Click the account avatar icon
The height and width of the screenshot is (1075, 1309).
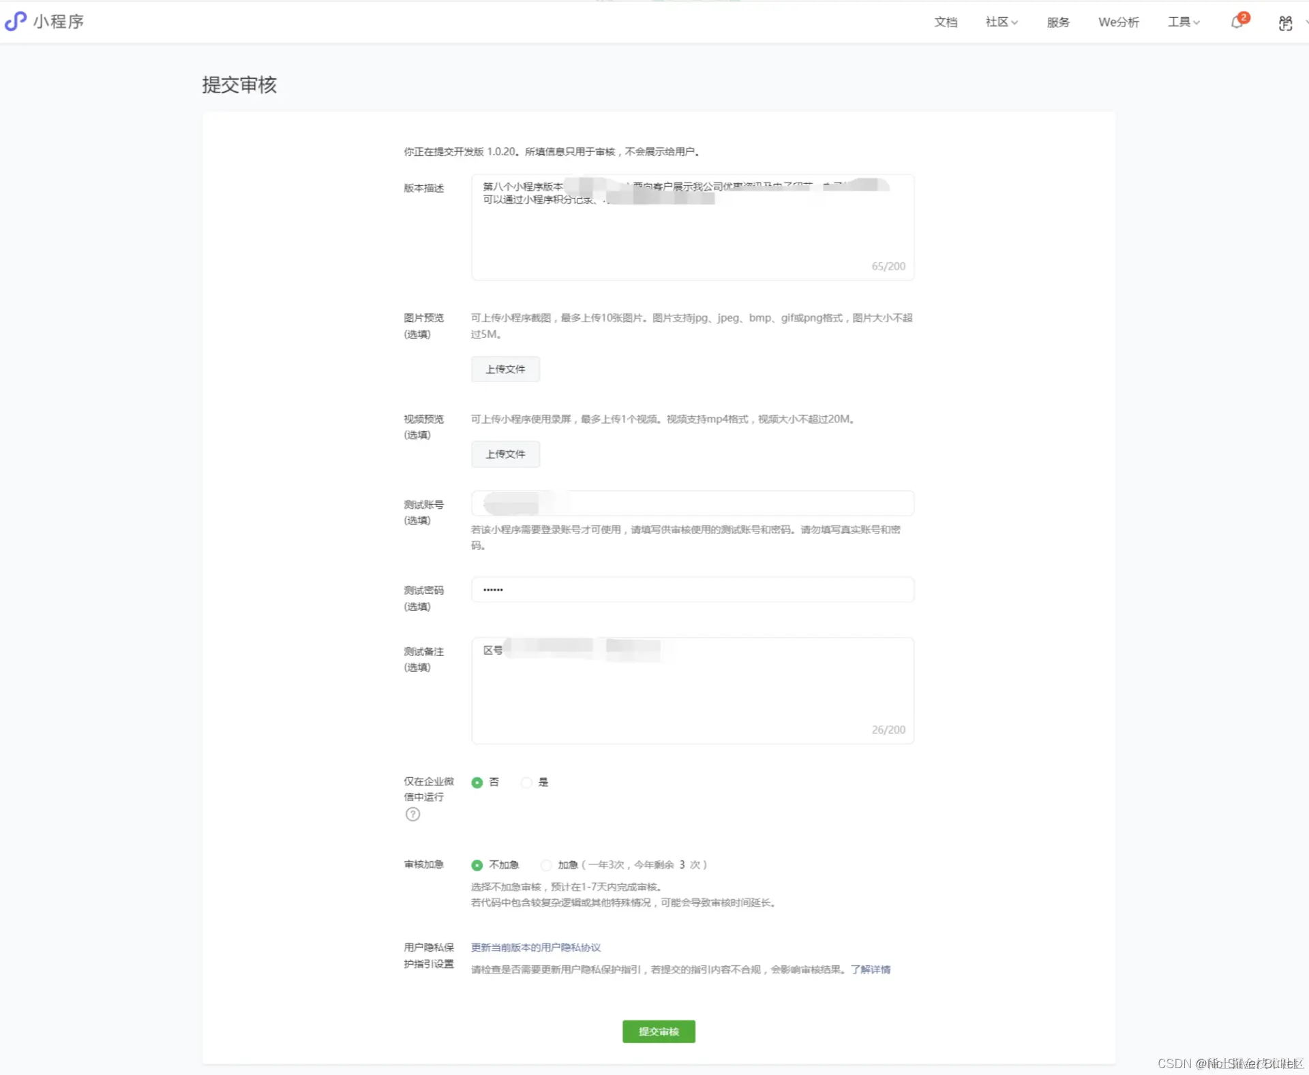tap(1285, 23)
